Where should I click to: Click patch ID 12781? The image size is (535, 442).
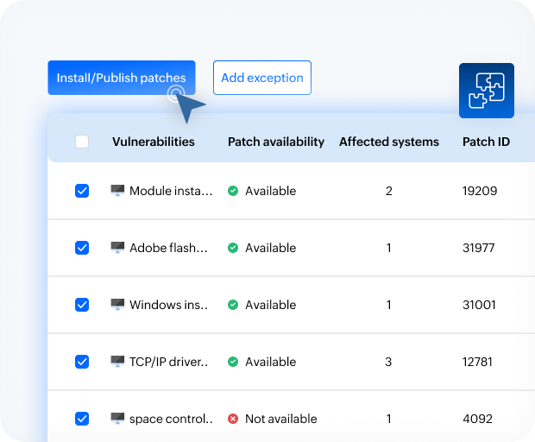tap(477, 362)
